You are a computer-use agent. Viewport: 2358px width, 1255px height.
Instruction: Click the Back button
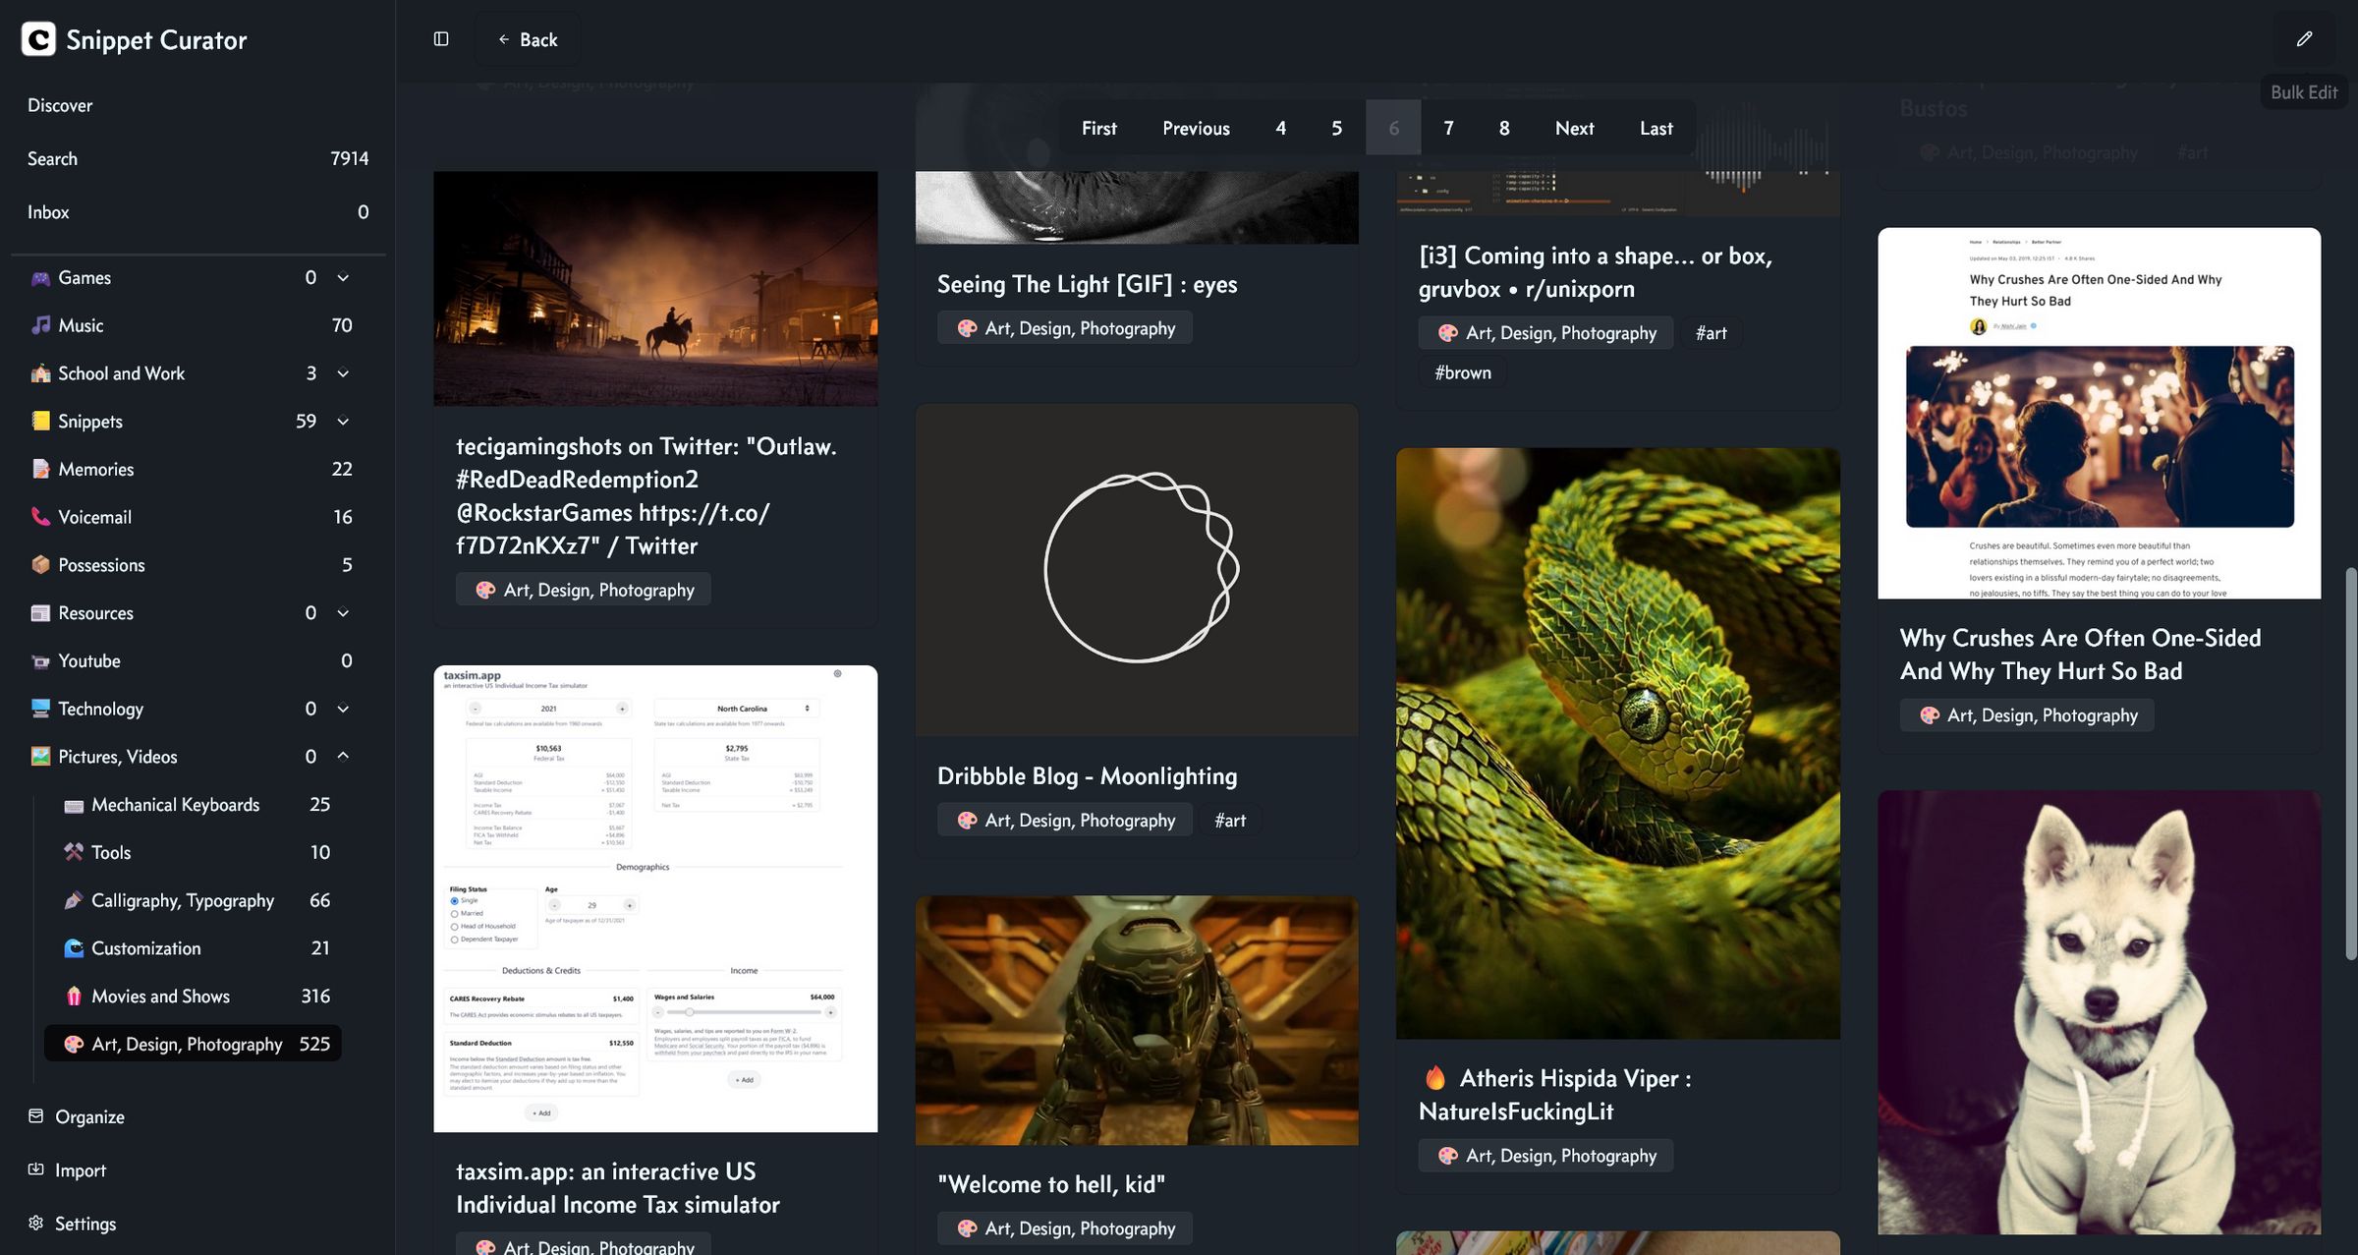[x=527, y=39]
